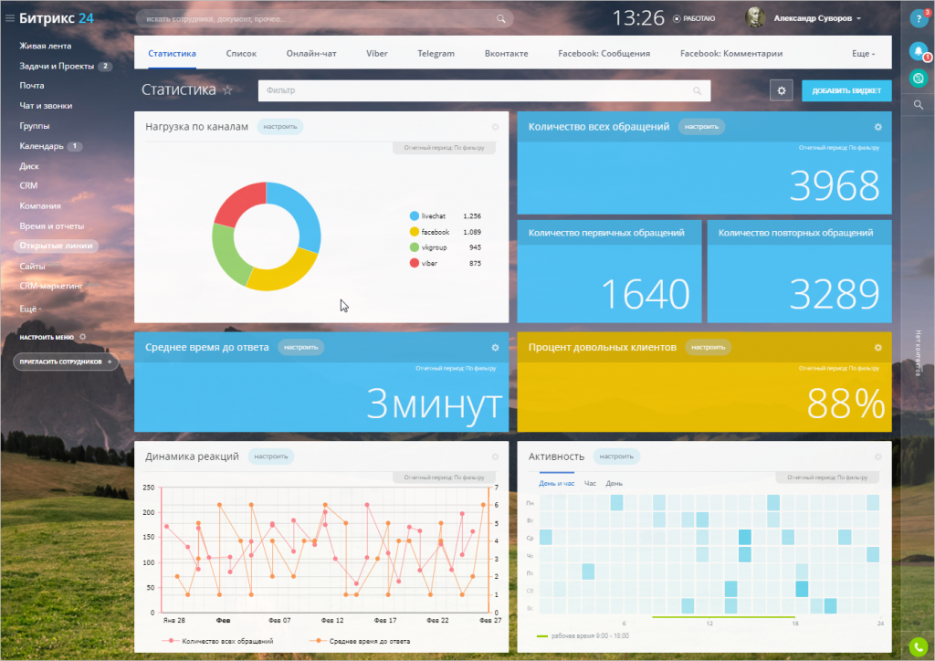Viewport: 935px width, 661px height.
Task: Open gear settings of Активность widget
Action: [x=877, y=456]
